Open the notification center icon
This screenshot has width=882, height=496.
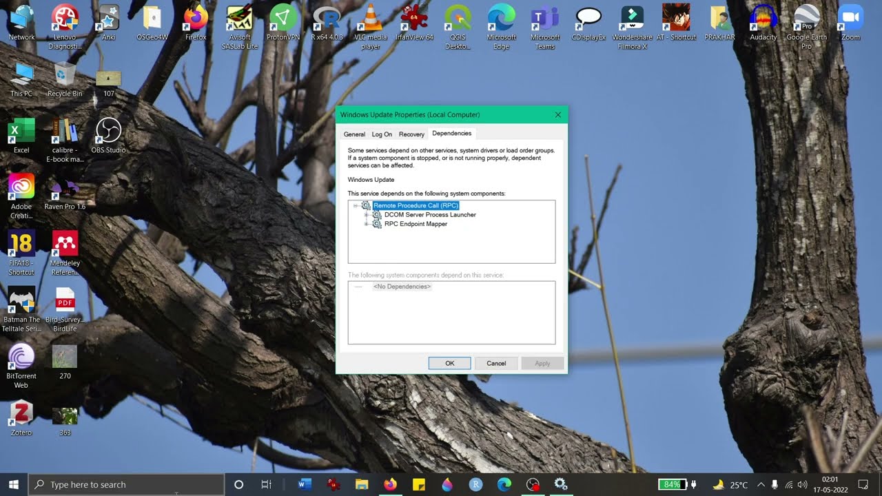pos(863,484)
